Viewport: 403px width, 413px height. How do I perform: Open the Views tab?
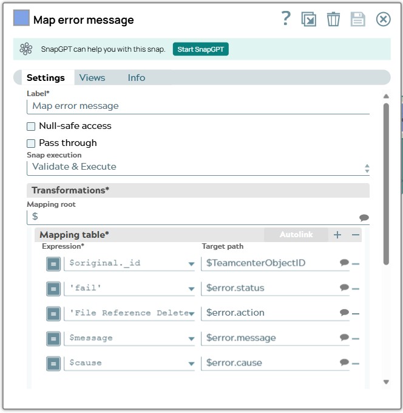tap(92, 78)
